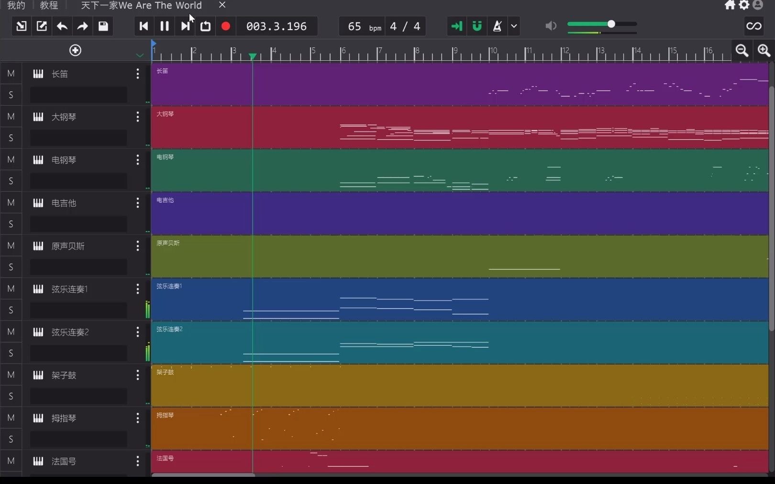Viewport: 775px width, 484px height.
Task: Expand the track header collapse chevron
Action: (140, 55)
